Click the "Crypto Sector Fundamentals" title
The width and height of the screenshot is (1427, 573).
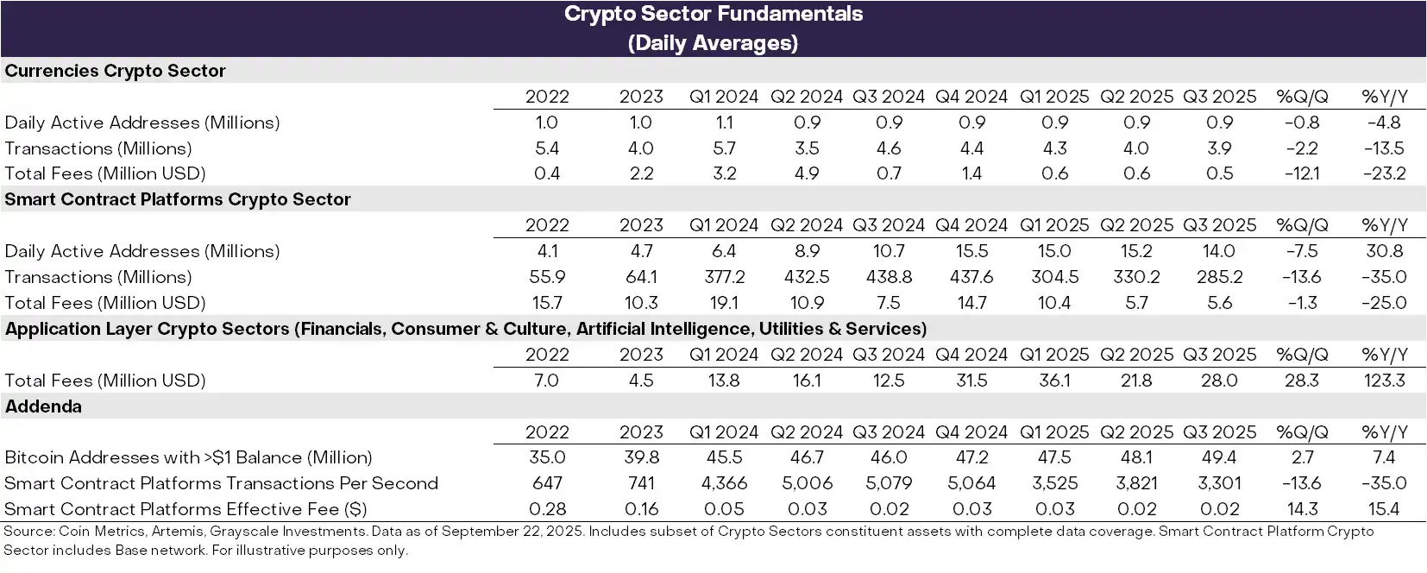[x=713, y=14]
